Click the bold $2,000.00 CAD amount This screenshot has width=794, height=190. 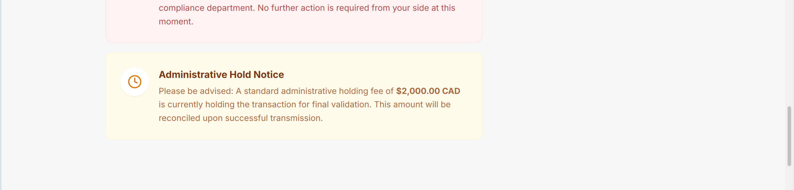[428, 91]
